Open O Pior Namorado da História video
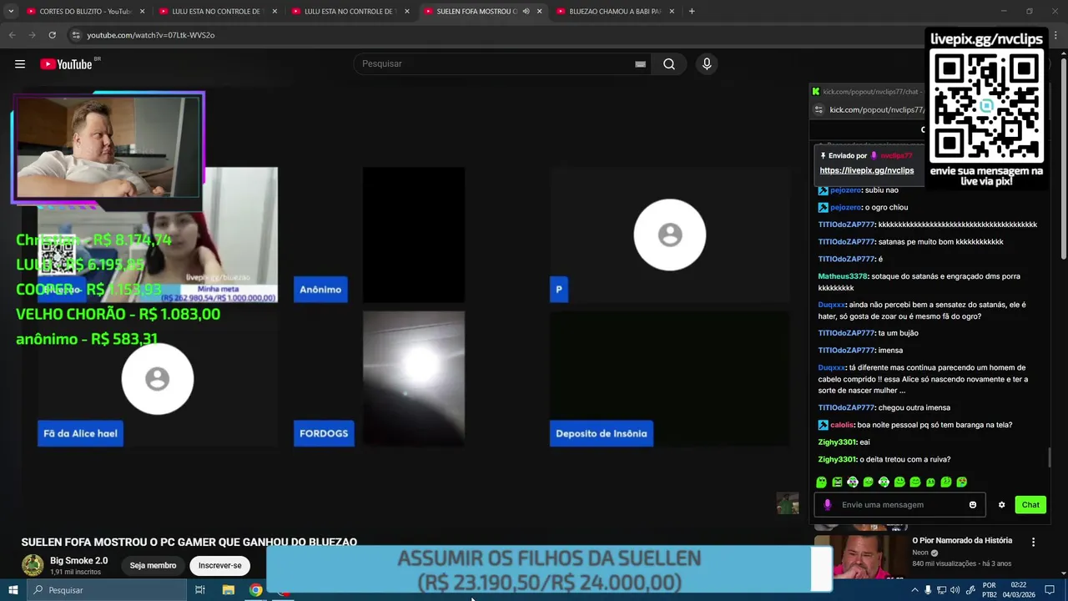 pyautogui.click(x=962, y=541)
